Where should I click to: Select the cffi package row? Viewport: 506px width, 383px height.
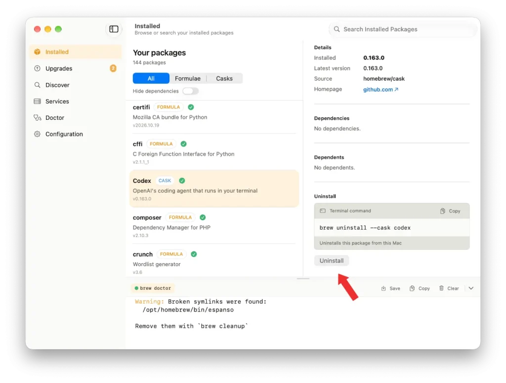tap(214, 152)
